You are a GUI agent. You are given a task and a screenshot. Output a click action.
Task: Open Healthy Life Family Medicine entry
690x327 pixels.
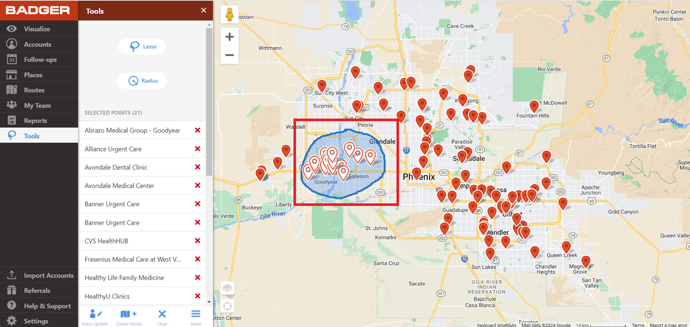124,278
